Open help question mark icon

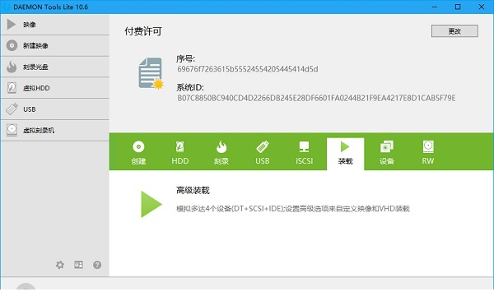pyautogui.click(x=97, y=265)
